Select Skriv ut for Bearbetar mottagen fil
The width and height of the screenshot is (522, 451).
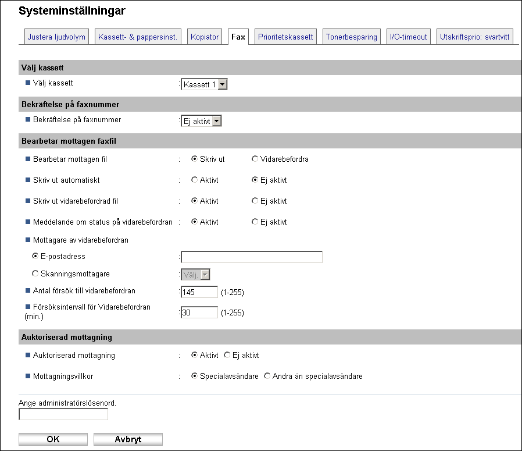click(194, 159)
